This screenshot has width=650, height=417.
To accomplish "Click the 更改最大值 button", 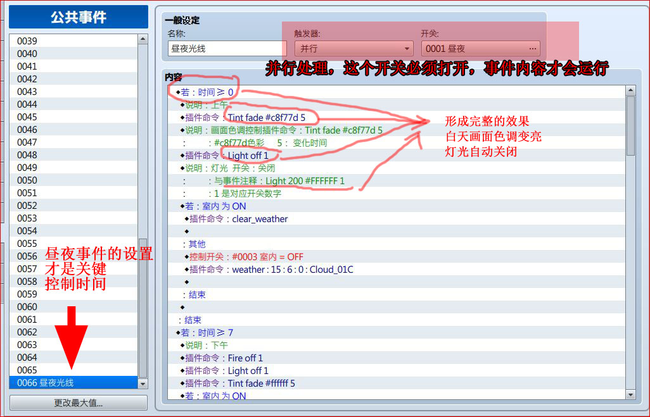I will [x=79, y=403].
